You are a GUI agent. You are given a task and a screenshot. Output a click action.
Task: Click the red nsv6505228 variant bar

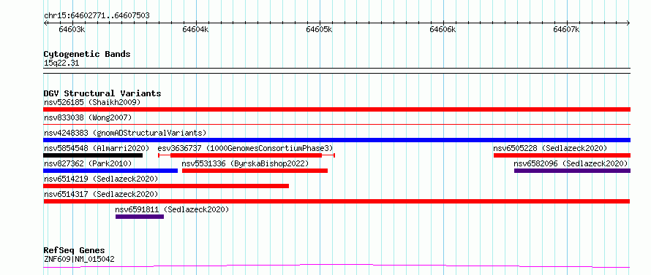click(562, 155)
